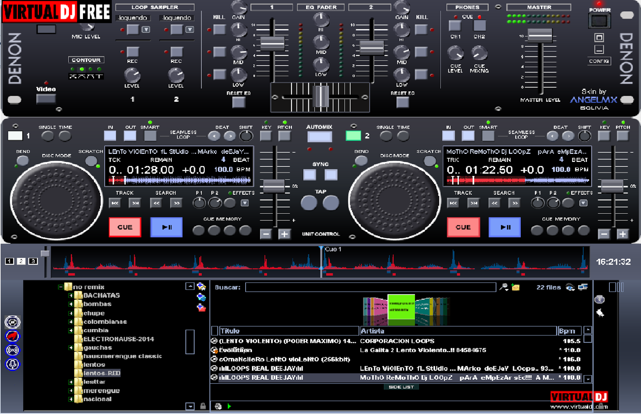Open sampler 1 loquendo dropdown arrow
Screen dimensions: 641x414
[x=146, y=29]
